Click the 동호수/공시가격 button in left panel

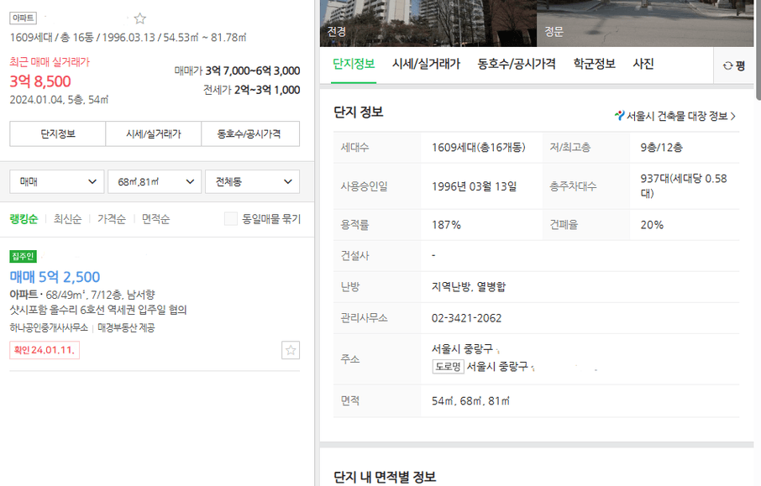[x=250, y=133]
